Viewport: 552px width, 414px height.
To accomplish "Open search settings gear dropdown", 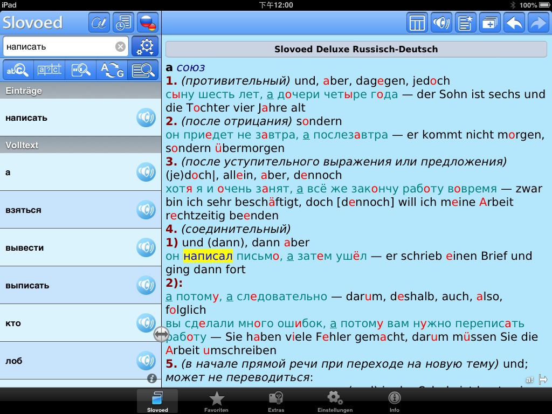I will point(145,46).
